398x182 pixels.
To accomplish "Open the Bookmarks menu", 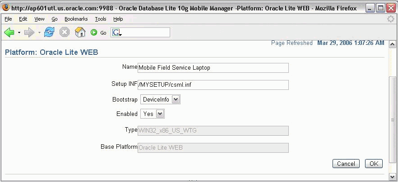I will tap(76, 19).
